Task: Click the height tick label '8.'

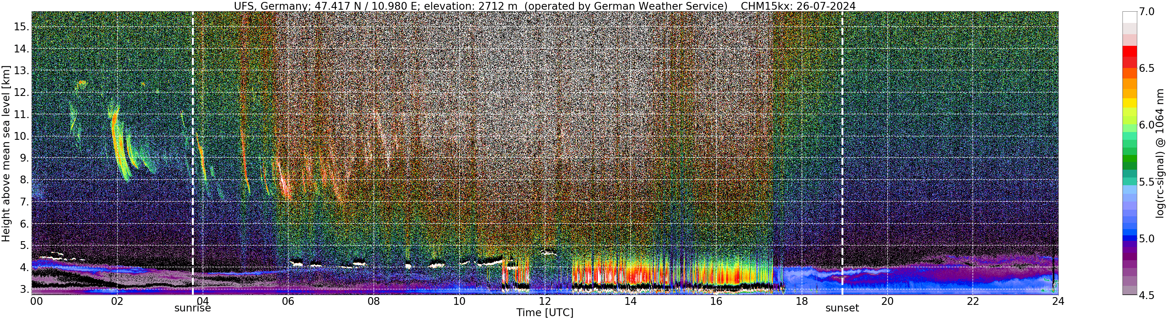Action: click(25, 180)
